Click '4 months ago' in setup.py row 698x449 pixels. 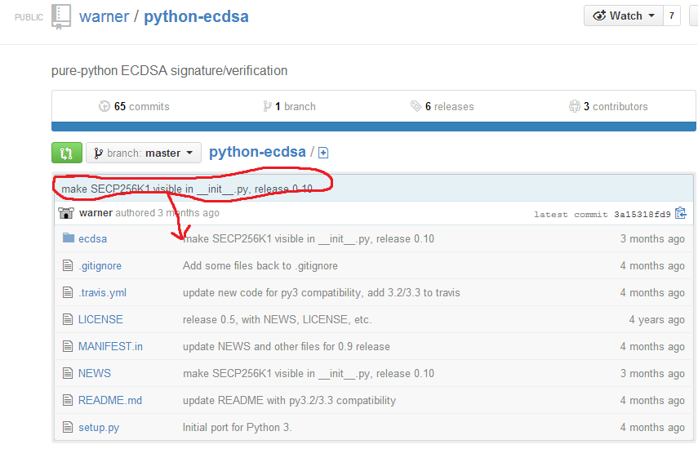coord(652,428)
